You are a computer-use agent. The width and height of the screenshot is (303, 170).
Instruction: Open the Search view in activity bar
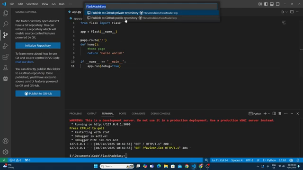5,24
